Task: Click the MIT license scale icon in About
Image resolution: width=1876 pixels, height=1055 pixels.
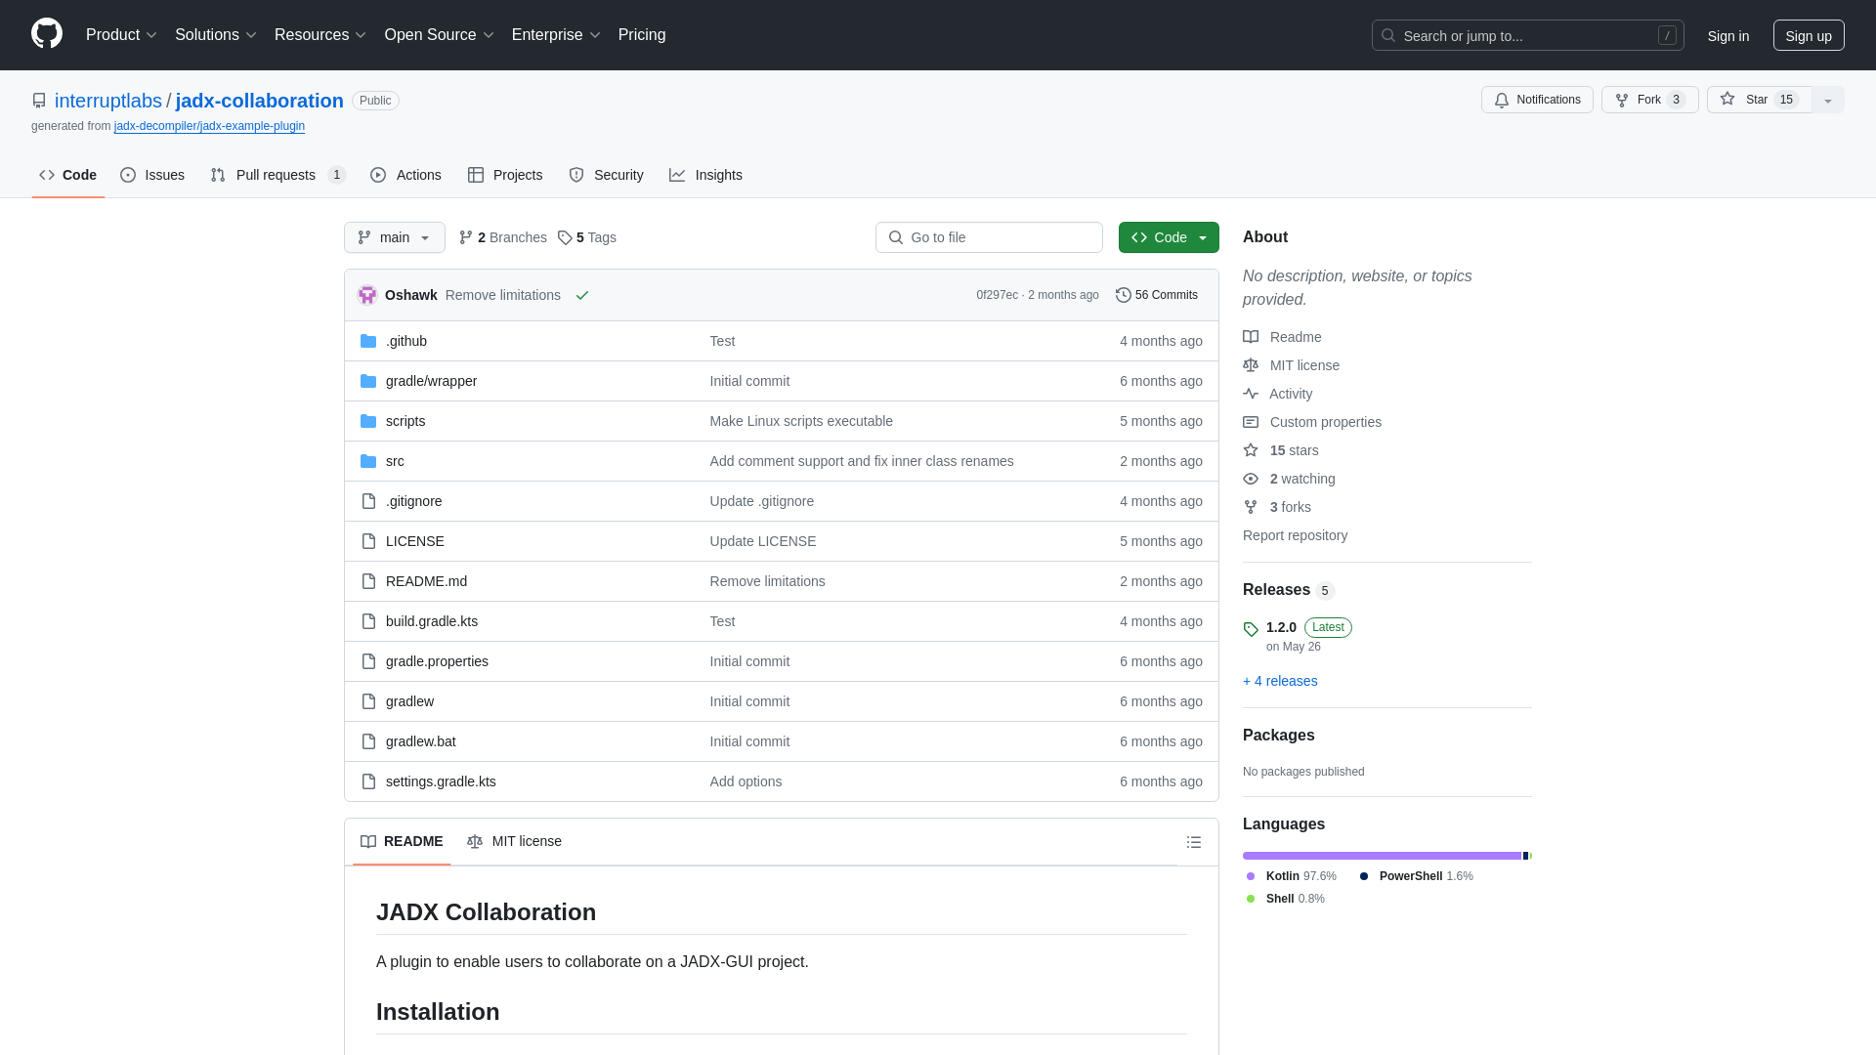Action: coord(1251,365)
